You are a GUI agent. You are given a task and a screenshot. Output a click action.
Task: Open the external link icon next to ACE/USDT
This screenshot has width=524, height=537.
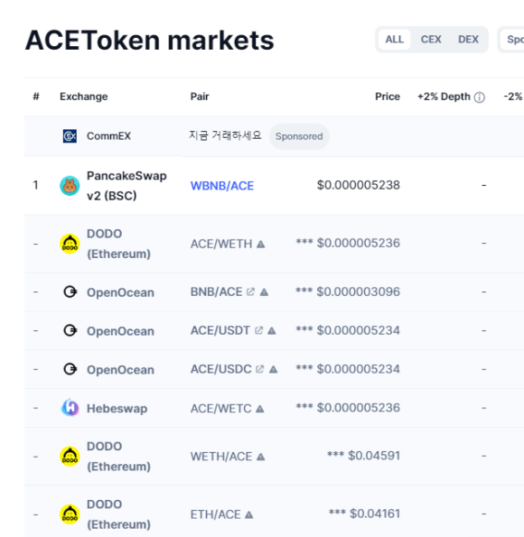[259, 330]
